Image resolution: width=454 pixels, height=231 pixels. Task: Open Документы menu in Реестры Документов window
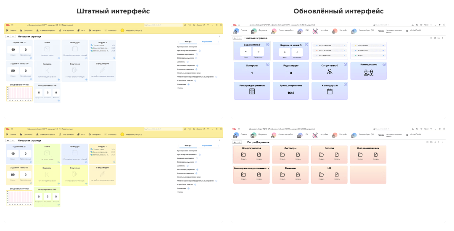[x=259, y=135]
